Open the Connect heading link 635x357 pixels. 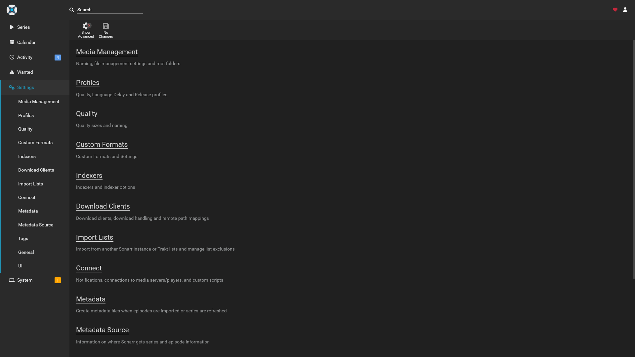pos(89,268)
